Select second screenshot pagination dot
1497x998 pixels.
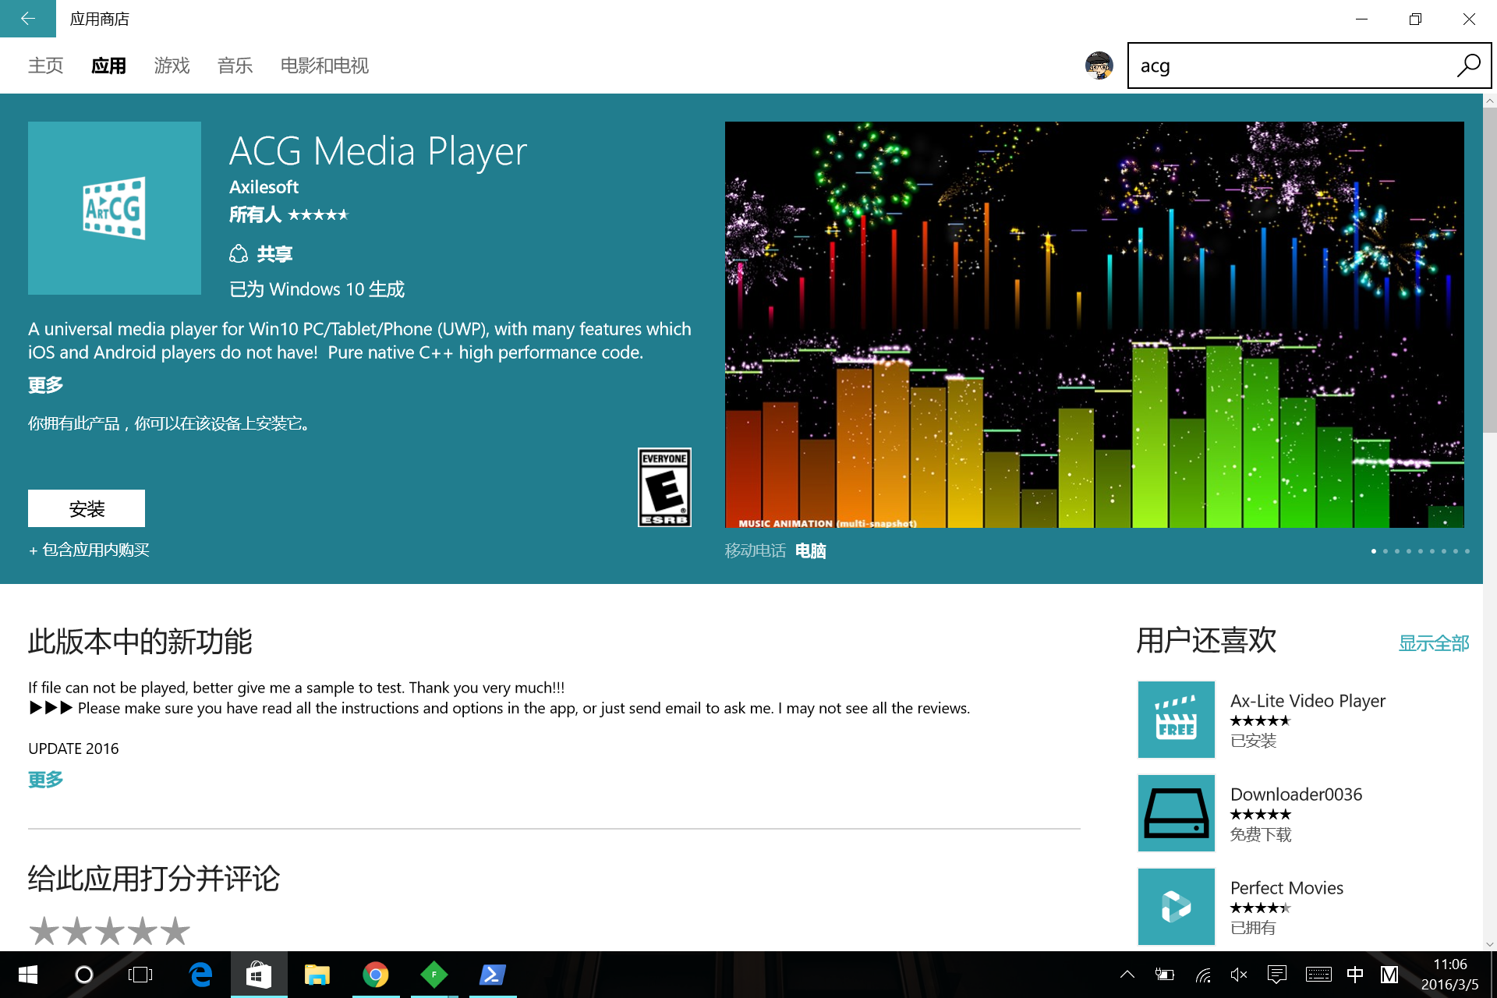[1385, 551]
